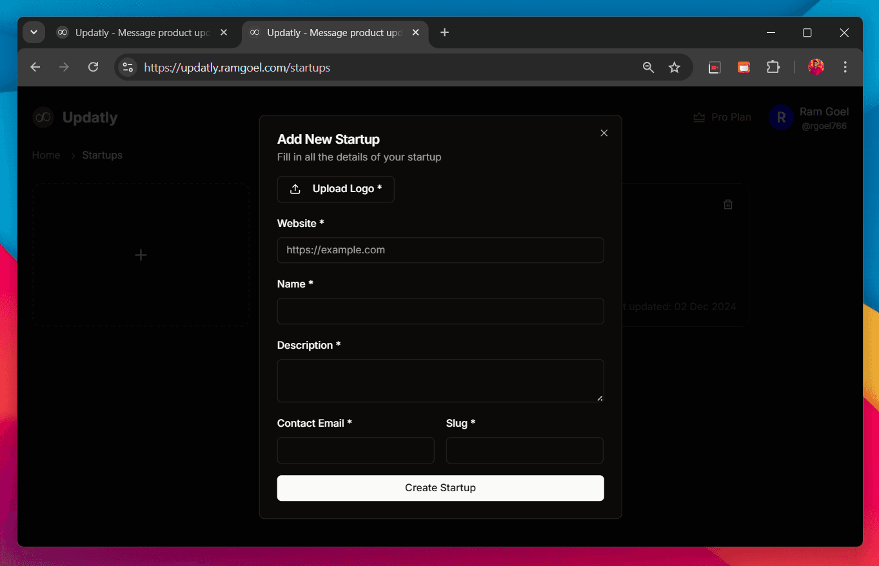
Task: Minimize the Chrome window
Action: [x=771, y=33]
